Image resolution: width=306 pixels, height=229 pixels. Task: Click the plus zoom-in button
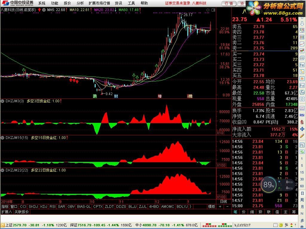(x=220, y=206)
